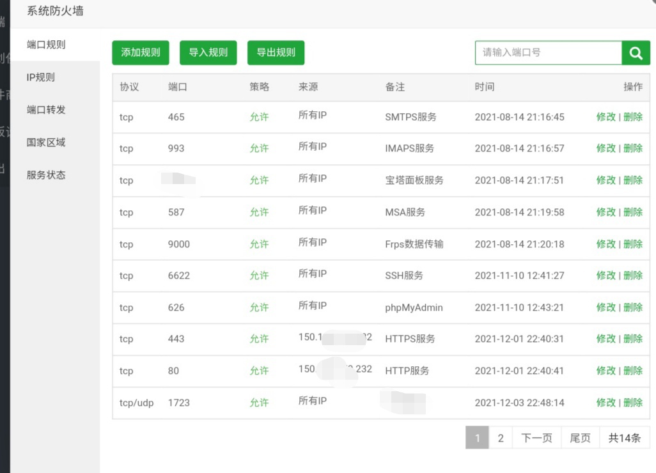Click 删除 for port 587 MSA row

633,212
